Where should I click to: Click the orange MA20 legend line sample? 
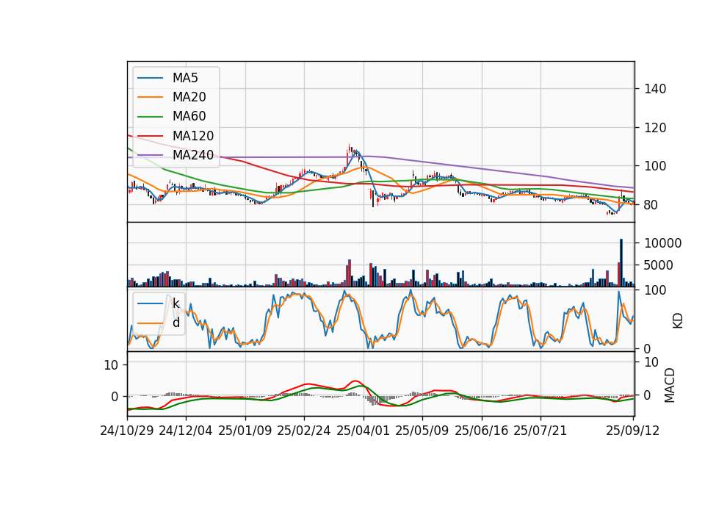[x=150, y=97]
